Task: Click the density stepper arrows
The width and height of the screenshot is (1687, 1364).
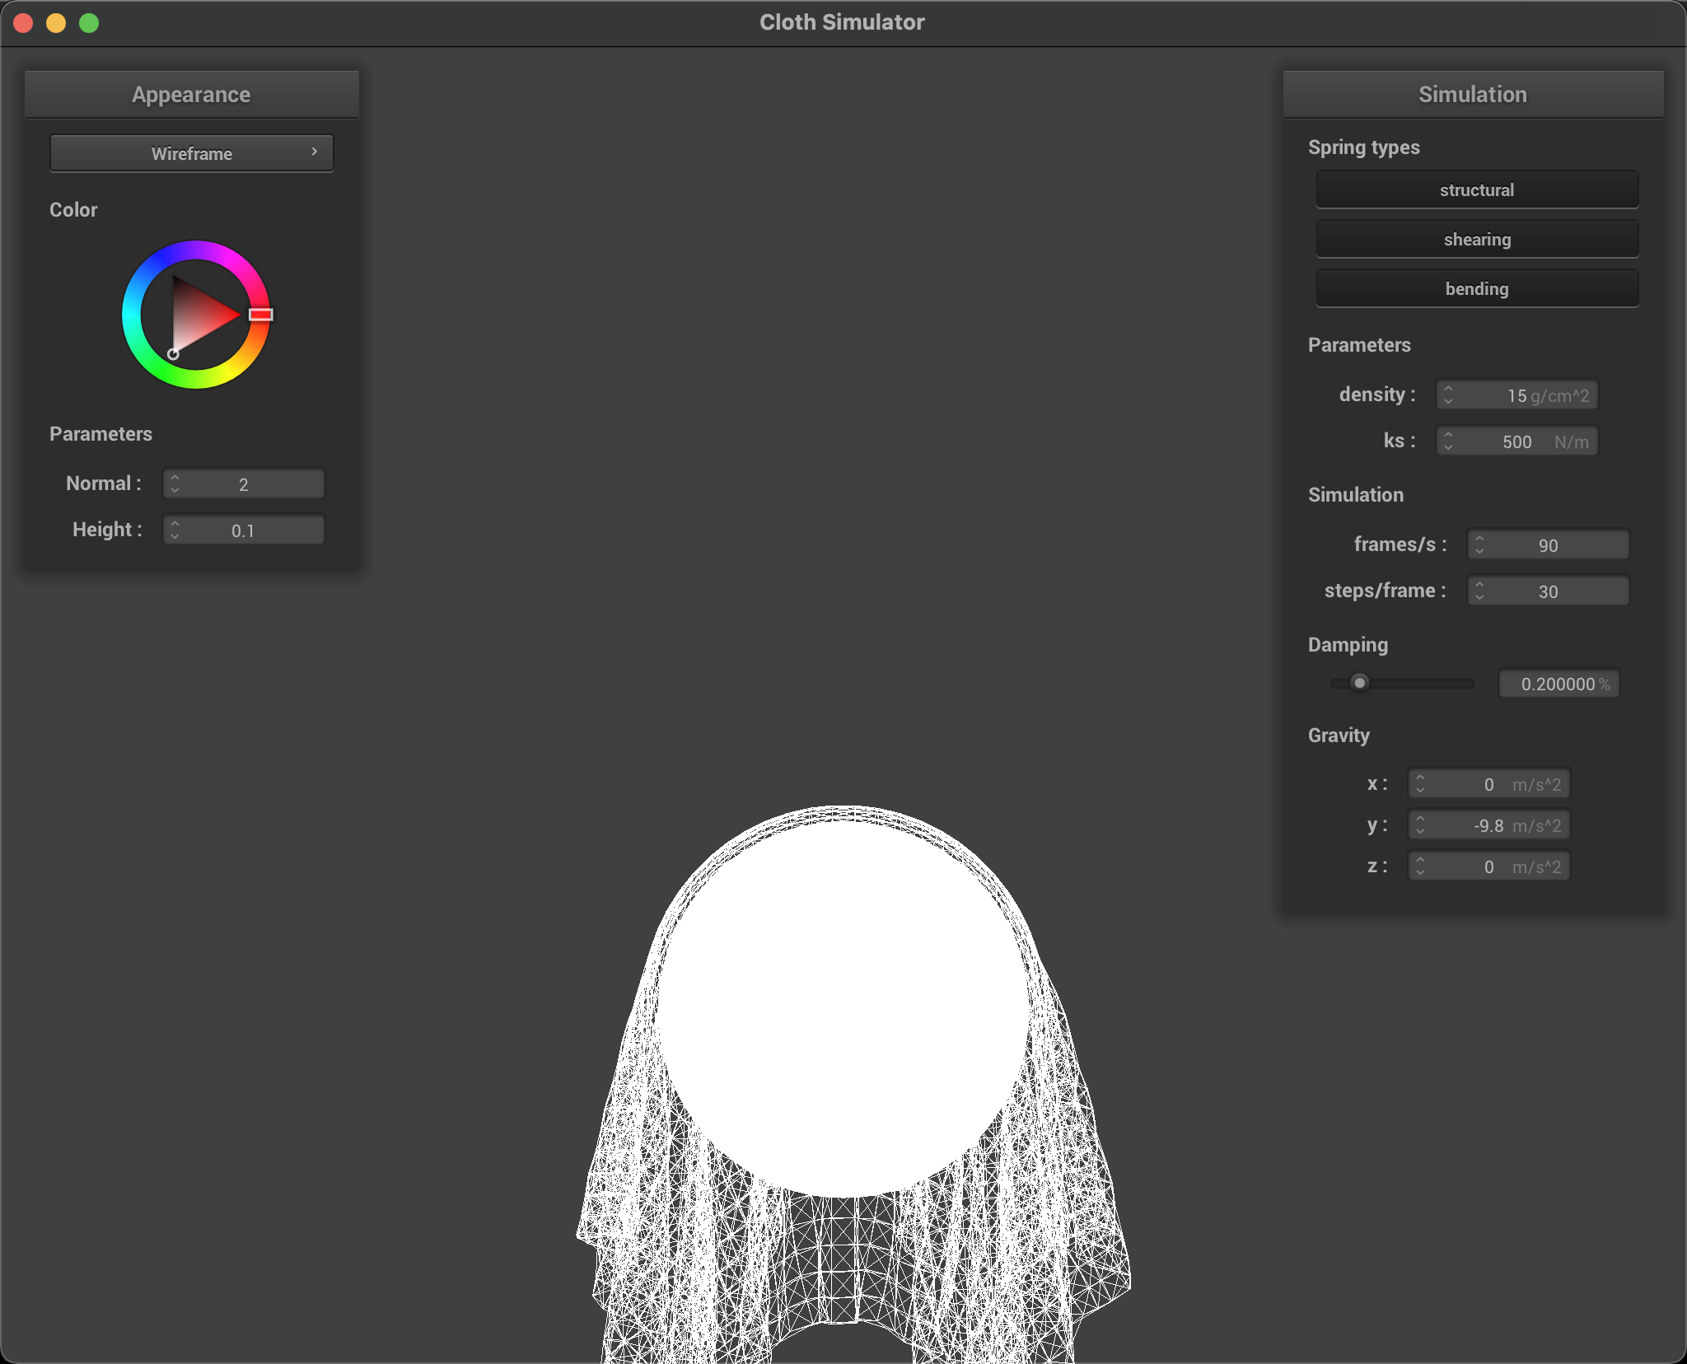Action: pos(1448,395)
